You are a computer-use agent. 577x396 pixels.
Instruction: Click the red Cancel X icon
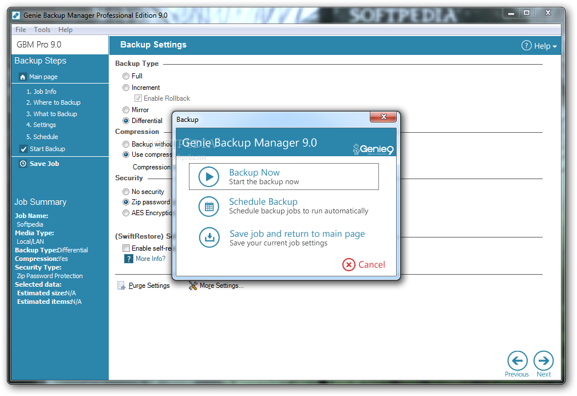pyautogui.click(x=349, y=264)
